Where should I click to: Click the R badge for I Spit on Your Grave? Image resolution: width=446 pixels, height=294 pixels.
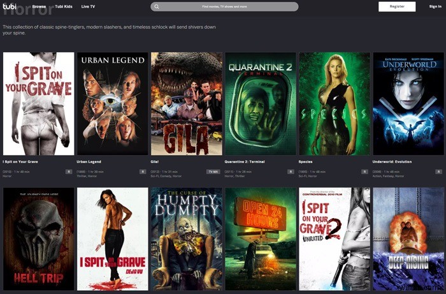[x=69, y=172]
